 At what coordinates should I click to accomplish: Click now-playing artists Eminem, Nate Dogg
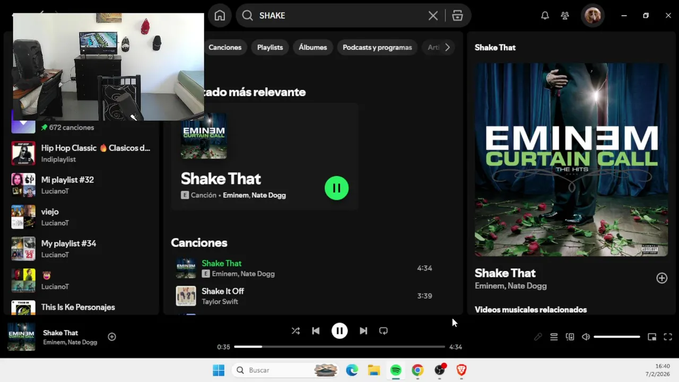70,342
